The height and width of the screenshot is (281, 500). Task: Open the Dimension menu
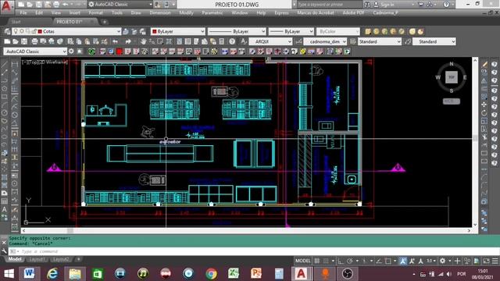click(x=160, y=12)
